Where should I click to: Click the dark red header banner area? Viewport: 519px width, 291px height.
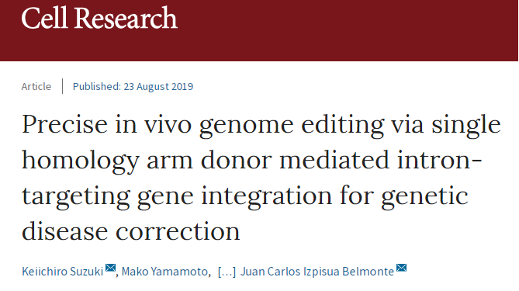click(259, 30)
